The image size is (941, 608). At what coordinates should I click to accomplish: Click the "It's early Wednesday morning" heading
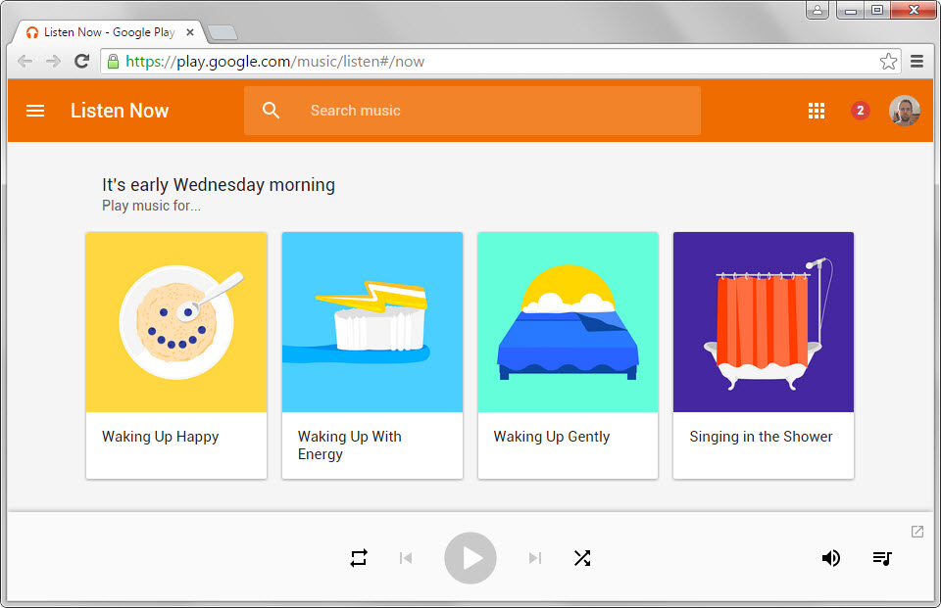(219, 185)
